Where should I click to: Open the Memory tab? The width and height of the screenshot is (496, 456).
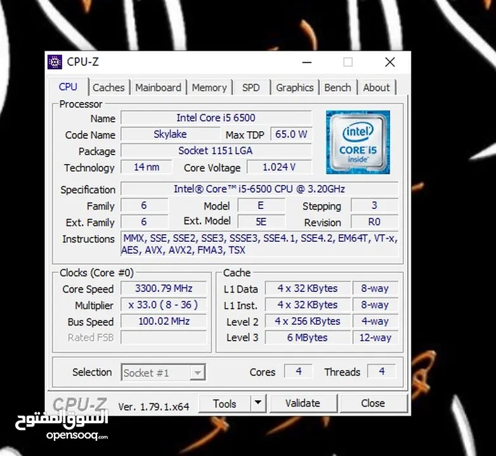click(x=209, y=87)
